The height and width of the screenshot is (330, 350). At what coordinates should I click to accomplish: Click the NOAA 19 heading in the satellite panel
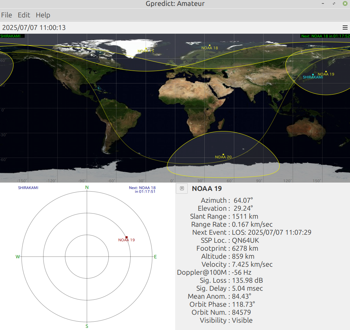click(207, 189)
